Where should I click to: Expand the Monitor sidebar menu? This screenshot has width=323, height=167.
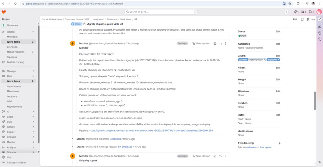(33, 142)
